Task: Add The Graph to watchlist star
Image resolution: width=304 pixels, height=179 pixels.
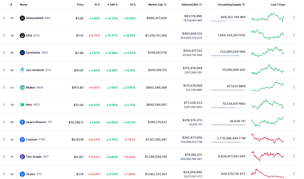Action: click(x=4, y=157)
